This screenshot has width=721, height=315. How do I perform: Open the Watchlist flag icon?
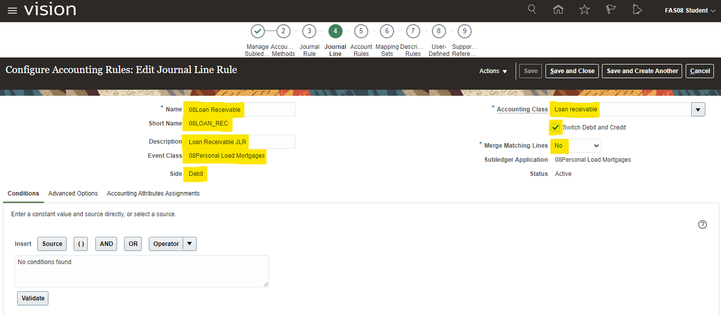pyautogui.click(x=611, y=10)
